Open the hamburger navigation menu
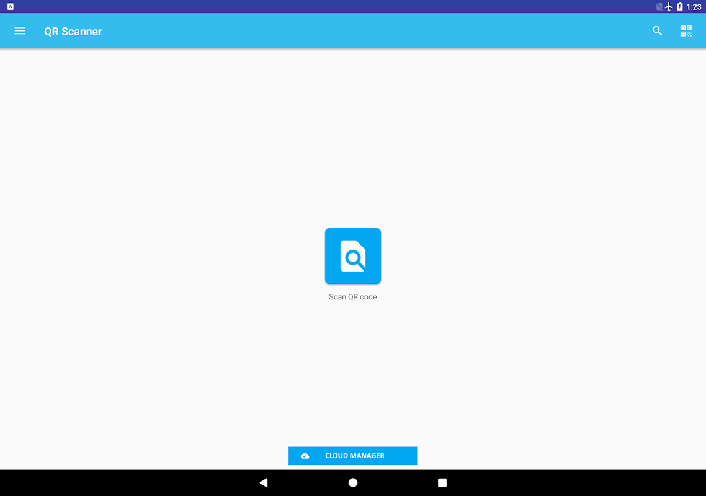Screen dimensions: 706x496 (x=19, y=30)
